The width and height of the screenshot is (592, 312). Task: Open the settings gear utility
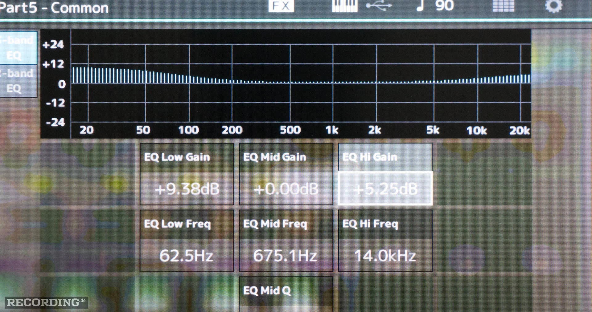(554, 6)
